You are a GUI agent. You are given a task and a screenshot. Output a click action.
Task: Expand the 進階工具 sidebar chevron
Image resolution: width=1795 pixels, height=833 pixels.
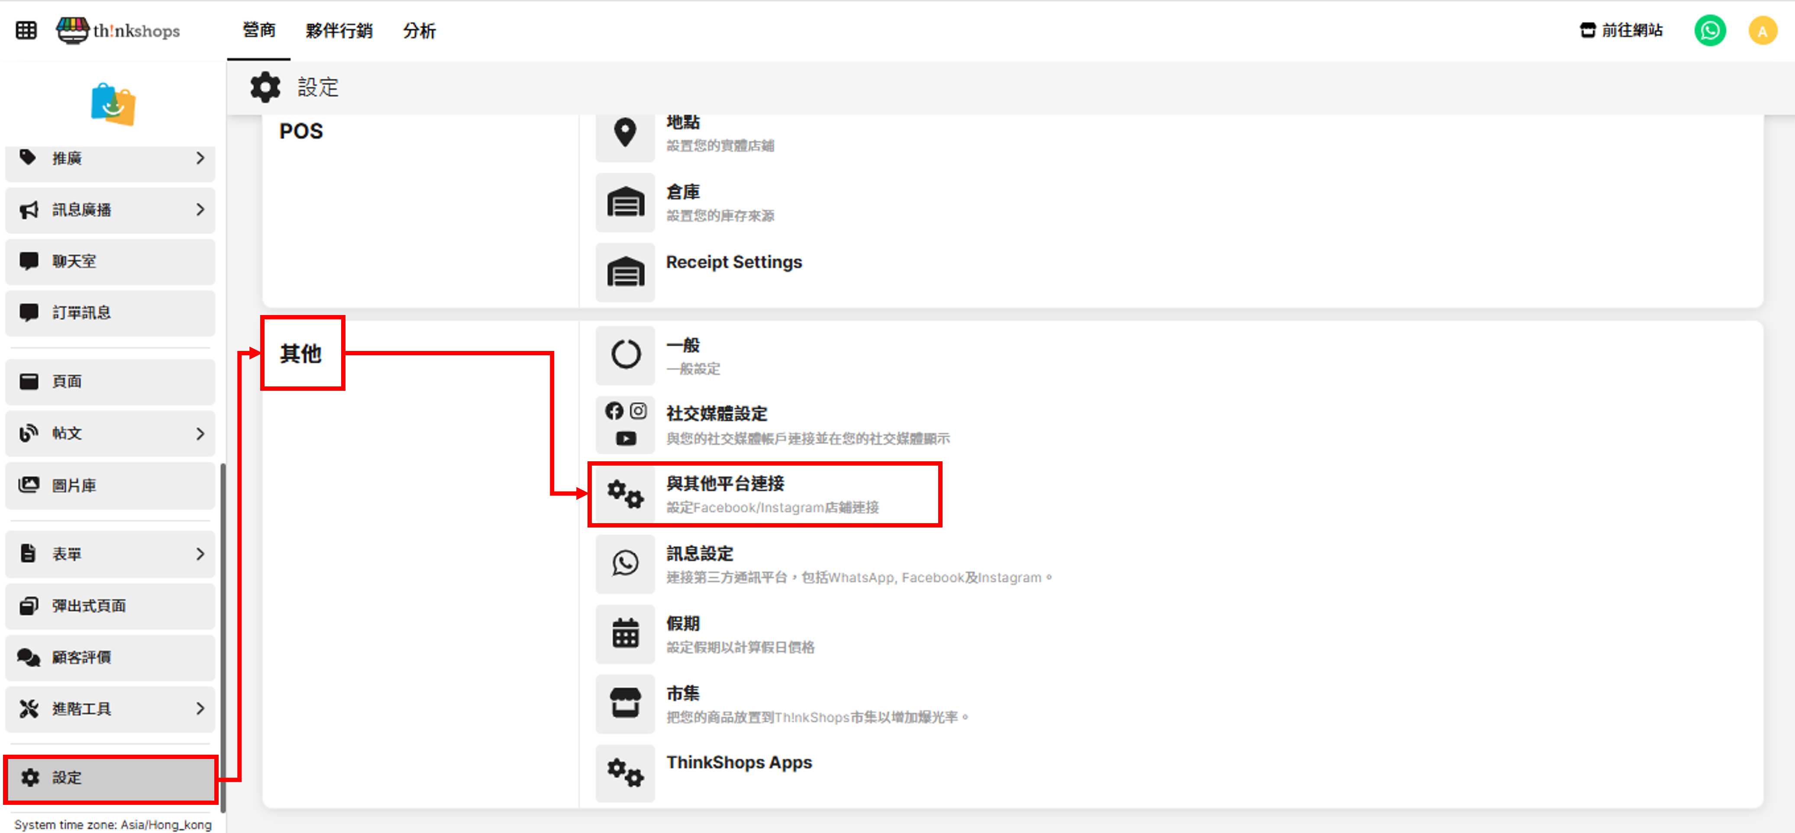200,708
